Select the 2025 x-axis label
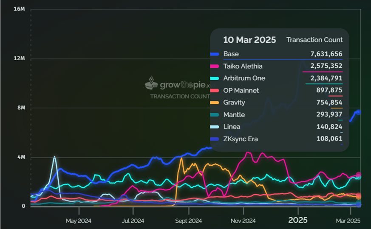Image resolution: width=371 pixels, height=229 pixels. [298, 221]
